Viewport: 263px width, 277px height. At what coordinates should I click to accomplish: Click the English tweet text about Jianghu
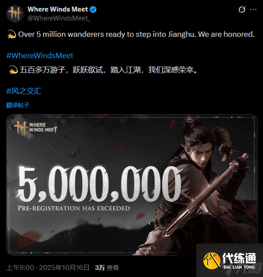click(136, 34)
